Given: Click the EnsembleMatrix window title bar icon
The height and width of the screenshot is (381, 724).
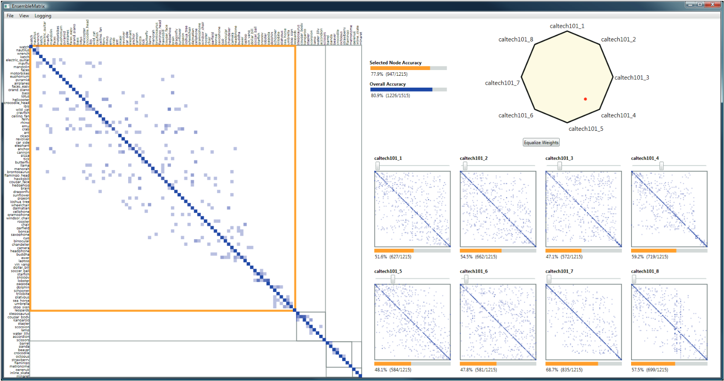Looking at the screenshot, I should point(6,6).
